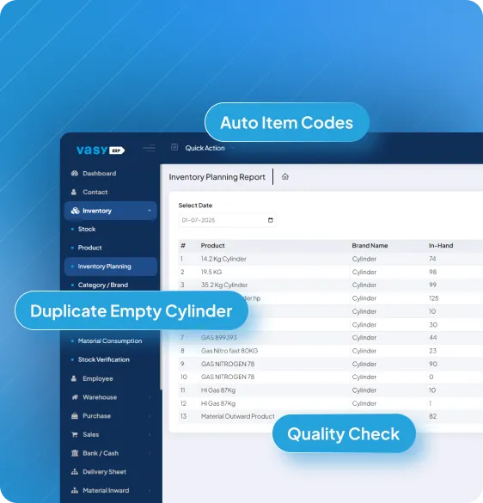Click the Employee person icon
This screenshot has width=483, height=503.
click(x=74, y=378)
